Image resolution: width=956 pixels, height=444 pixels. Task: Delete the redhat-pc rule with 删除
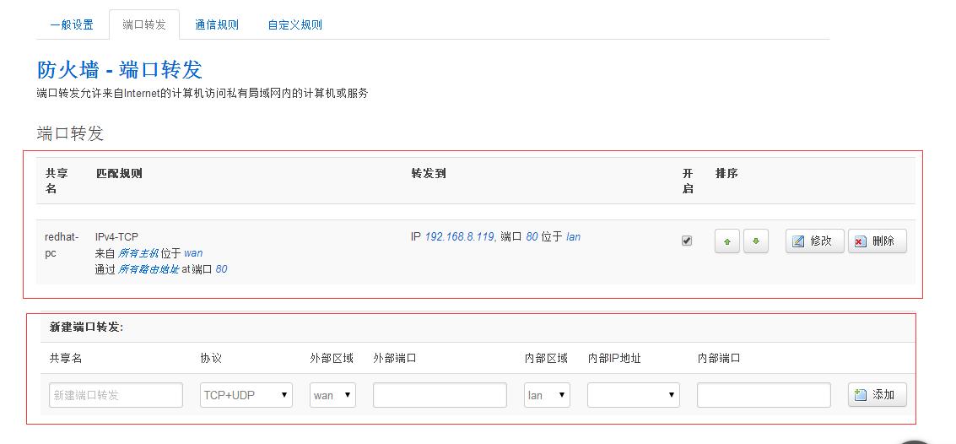tap(878, 241)
